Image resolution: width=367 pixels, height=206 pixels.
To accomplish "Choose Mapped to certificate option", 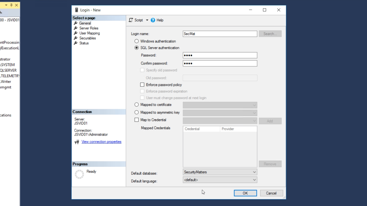I will point(136,105).
